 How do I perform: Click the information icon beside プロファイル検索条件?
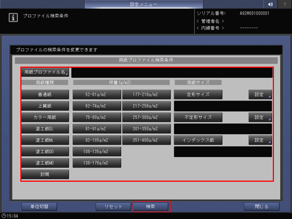[13, 17]
